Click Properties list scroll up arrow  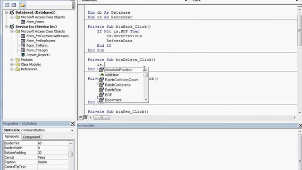(71, 143)
